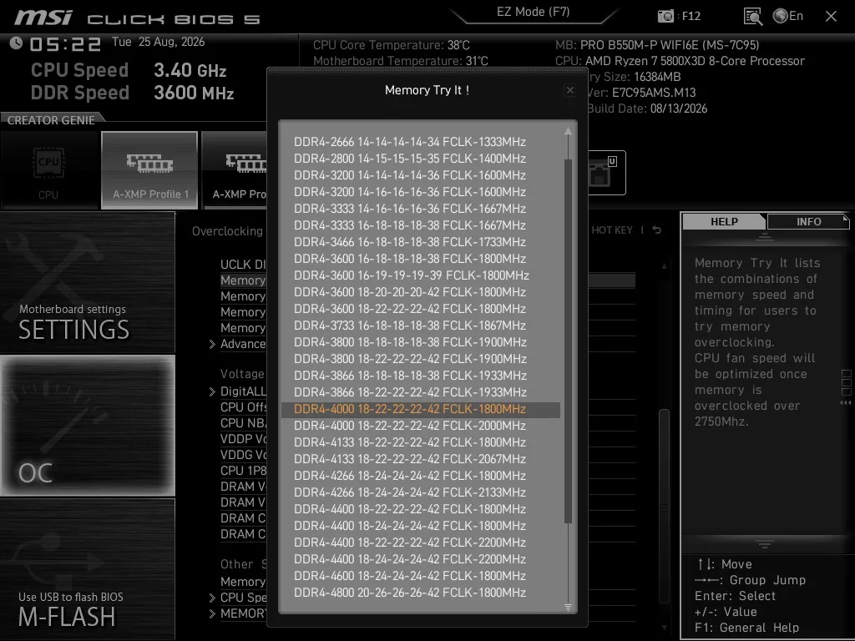Select DDR4-4400 18-22-22-22-42 FCLK-2200MHz

point(409,543)
